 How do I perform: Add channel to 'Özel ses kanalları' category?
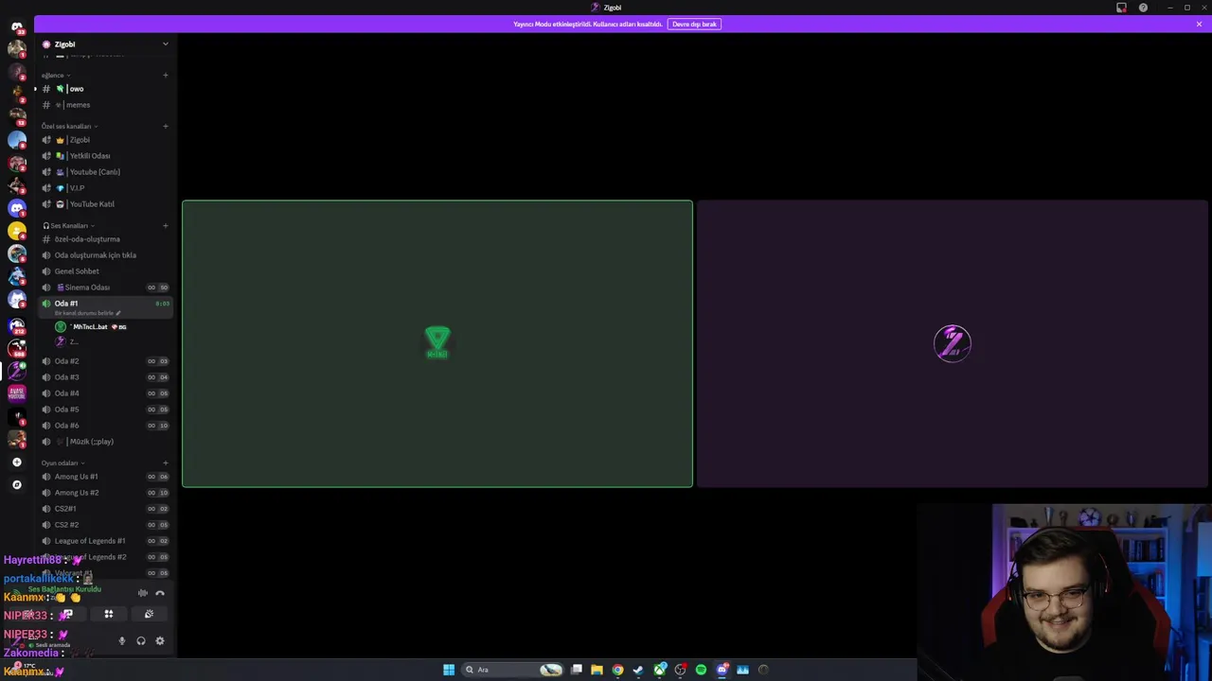pyautogui.click(x=166, y=126)
